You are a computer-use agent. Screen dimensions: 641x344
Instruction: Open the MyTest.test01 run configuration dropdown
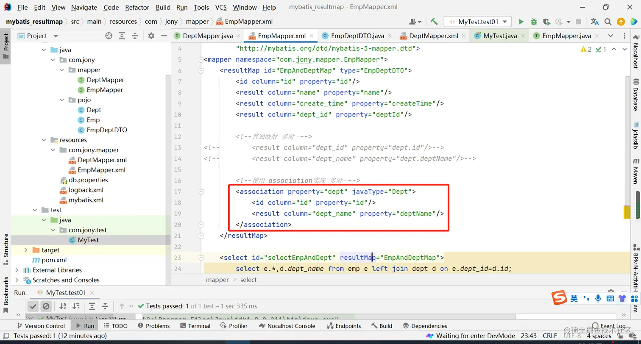tap(478, 22)
